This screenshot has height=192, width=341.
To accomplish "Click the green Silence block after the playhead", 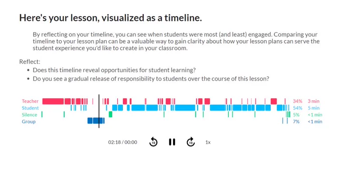I will click(x=110, y=114).
